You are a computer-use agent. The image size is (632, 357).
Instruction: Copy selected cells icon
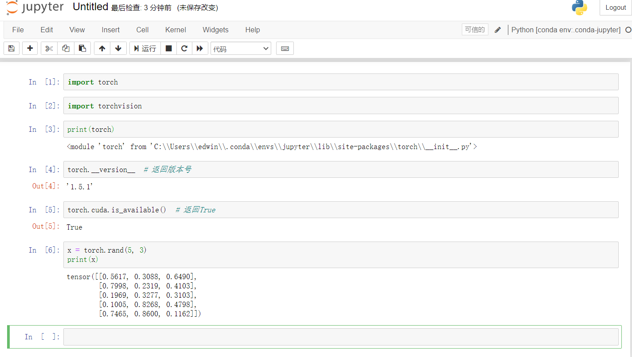point(66,48)
